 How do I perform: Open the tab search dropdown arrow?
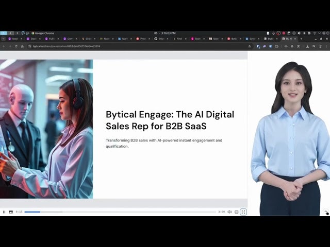click(3, 39)
